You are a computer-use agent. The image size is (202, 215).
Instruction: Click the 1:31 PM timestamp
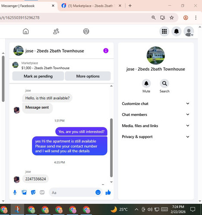(x=60, y=121)
